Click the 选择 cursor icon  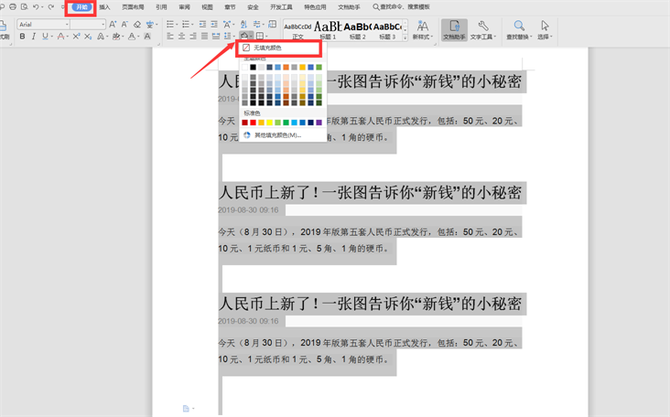546,27
